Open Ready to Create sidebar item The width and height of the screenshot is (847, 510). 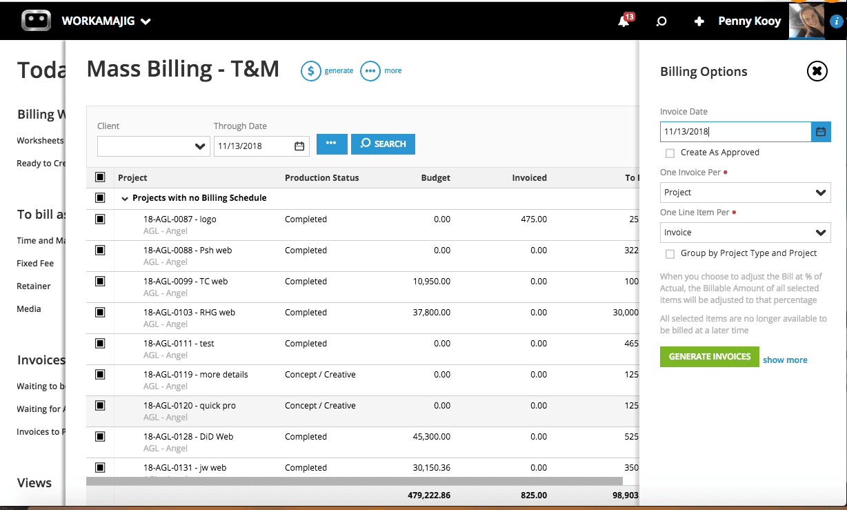tap(40, 164)
